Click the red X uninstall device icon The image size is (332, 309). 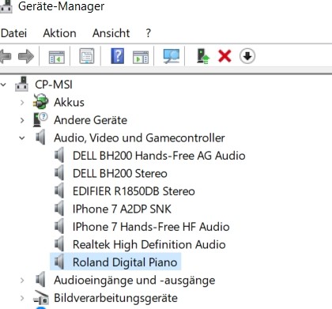[x=224, y=56]
